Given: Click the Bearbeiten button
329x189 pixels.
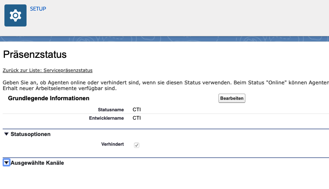Looking at the screenshot, I should pos(232,98).
